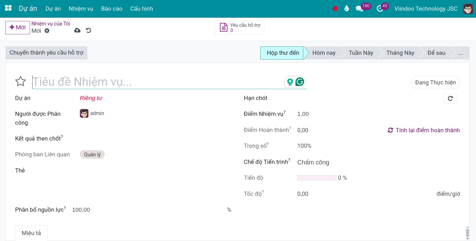This screenshot has width=476, height=241.
Task: Open the messages icon with 180 badge
Action: click(359, 9)
